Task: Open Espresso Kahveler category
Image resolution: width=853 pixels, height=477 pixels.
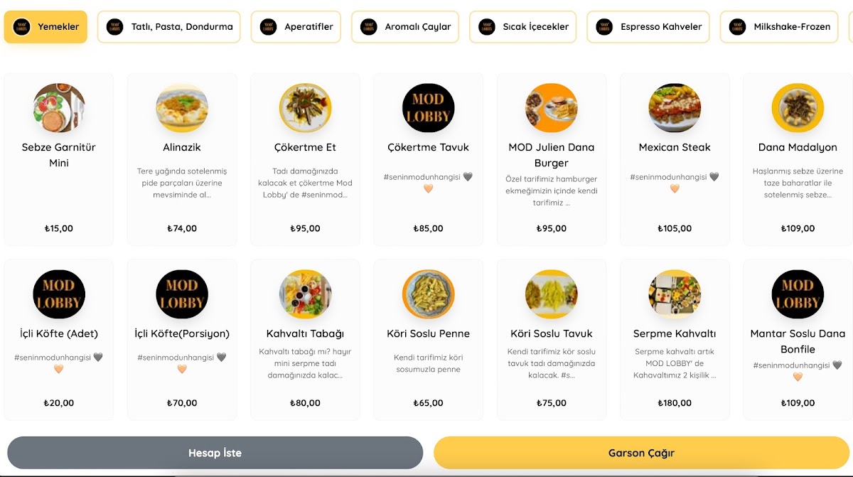Action: pos(648,27)
